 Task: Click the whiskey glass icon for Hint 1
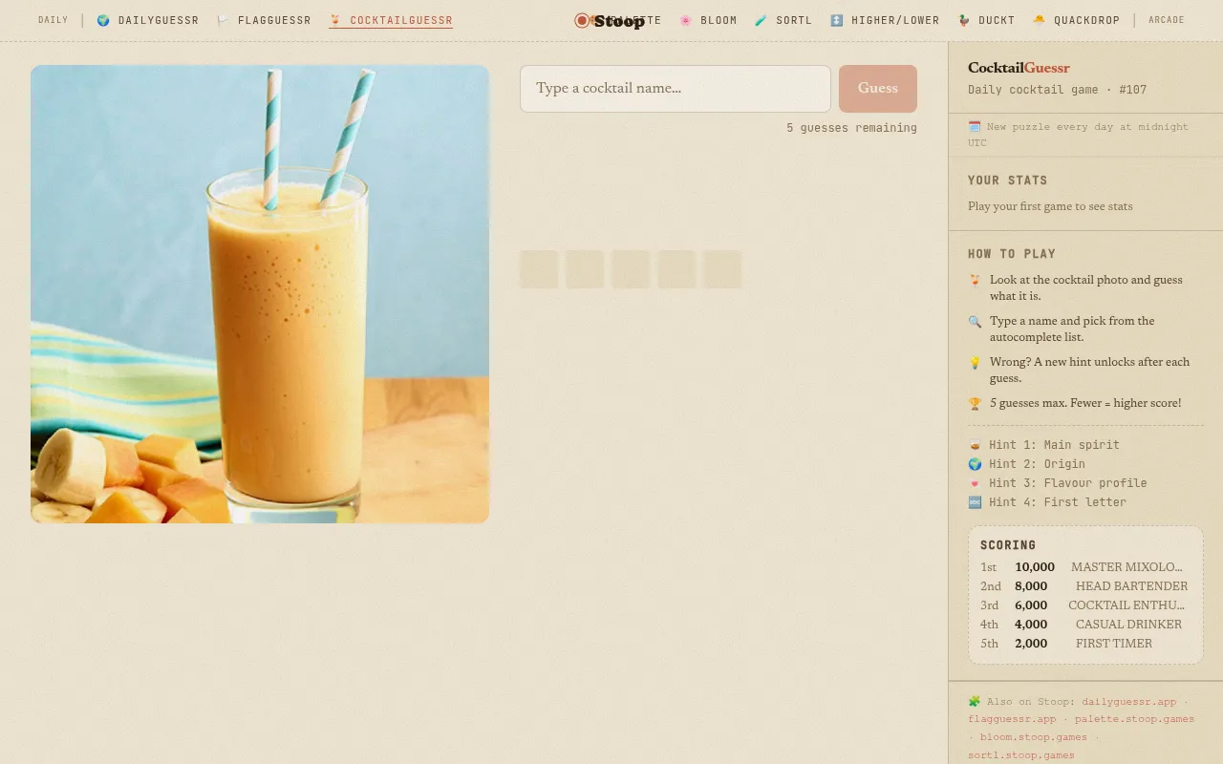click(975, 445)
